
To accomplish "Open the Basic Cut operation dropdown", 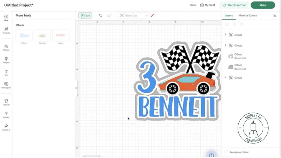I will 134,16.
